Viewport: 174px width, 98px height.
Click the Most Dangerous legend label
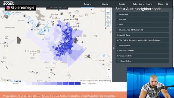click(89, 84)
